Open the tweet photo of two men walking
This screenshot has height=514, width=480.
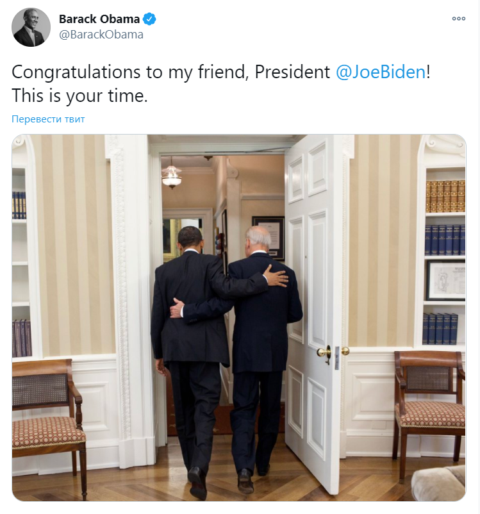coord(239,318)
